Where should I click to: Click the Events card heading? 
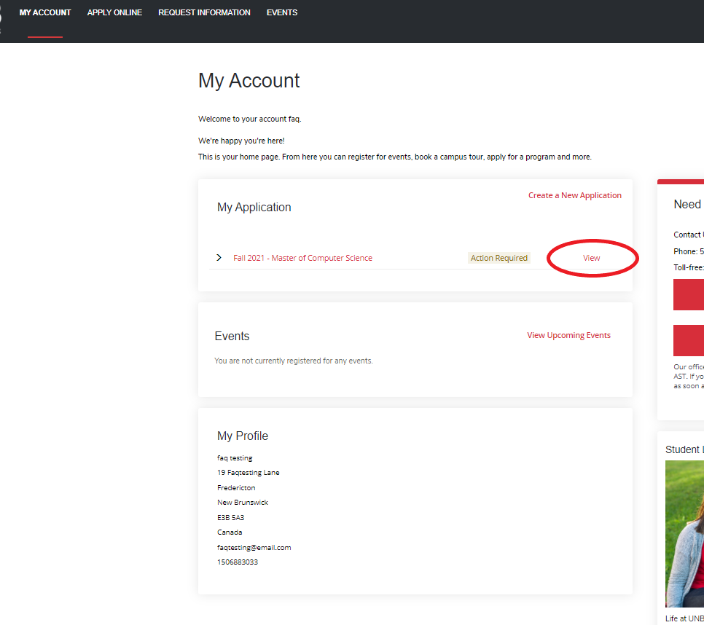232,336
